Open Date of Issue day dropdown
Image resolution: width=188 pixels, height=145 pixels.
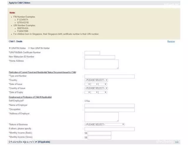88,84
